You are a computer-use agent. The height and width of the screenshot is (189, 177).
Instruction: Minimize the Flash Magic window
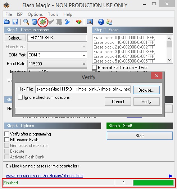(144, 5)
